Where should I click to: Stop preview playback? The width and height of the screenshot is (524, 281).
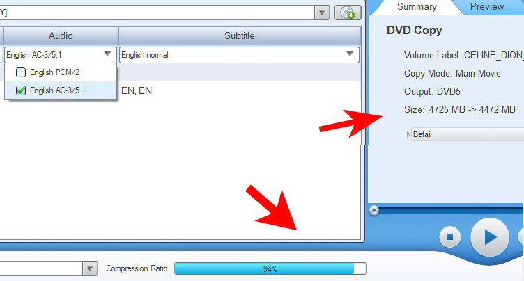point(450,236)
